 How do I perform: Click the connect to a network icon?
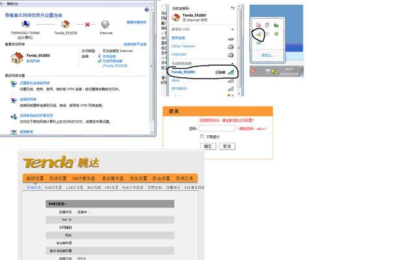(14, 100)
